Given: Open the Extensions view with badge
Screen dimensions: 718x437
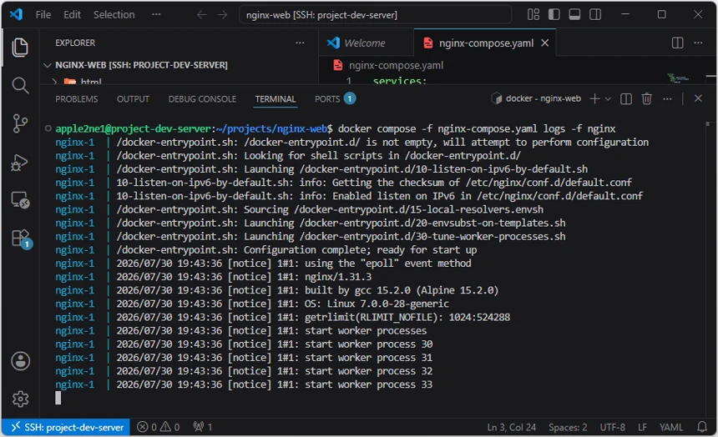Looking at the screenshot, I should click(21, 239).
